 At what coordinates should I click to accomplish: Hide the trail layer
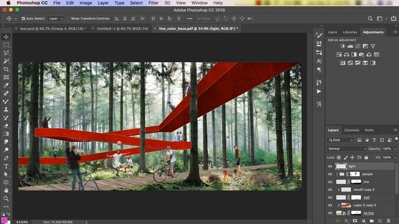(330, 198)
